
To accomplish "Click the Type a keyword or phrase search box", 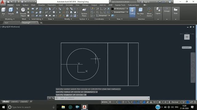I will [x=124, y=2].
